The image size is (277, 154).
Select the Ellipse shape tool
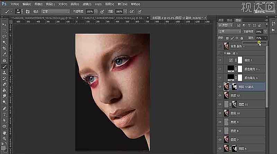pos(4,127)
